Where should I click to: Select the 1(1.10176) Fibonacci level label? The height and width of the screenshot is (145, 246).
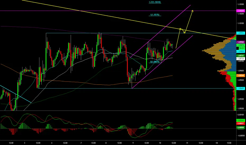coord(155,15)
